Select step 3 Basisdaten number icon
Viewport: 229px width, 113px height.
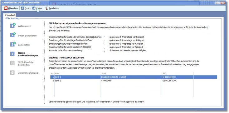click(x=12, y=44)
